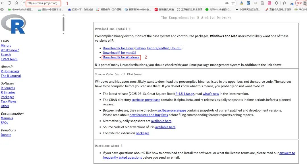Open the Other link under Software
The width and height of the screenshot is (307, 164).
click(5, 106)
